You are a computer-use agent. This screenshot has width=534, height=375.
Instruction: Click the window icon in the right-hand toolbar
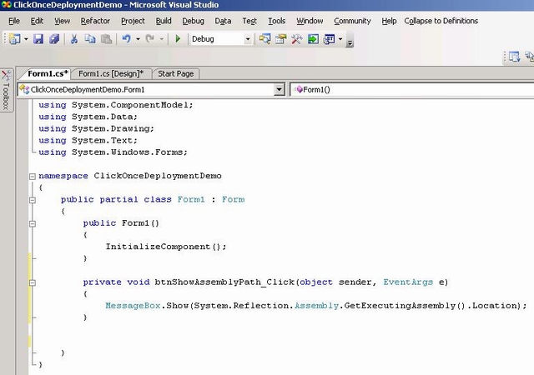(514, 57)
